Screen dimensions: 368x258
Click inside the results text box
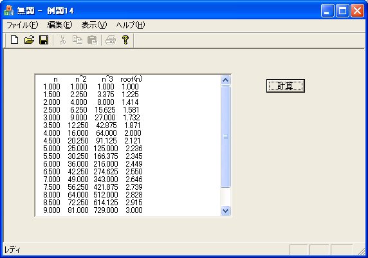pyautogui.click(x=128, y=145)
